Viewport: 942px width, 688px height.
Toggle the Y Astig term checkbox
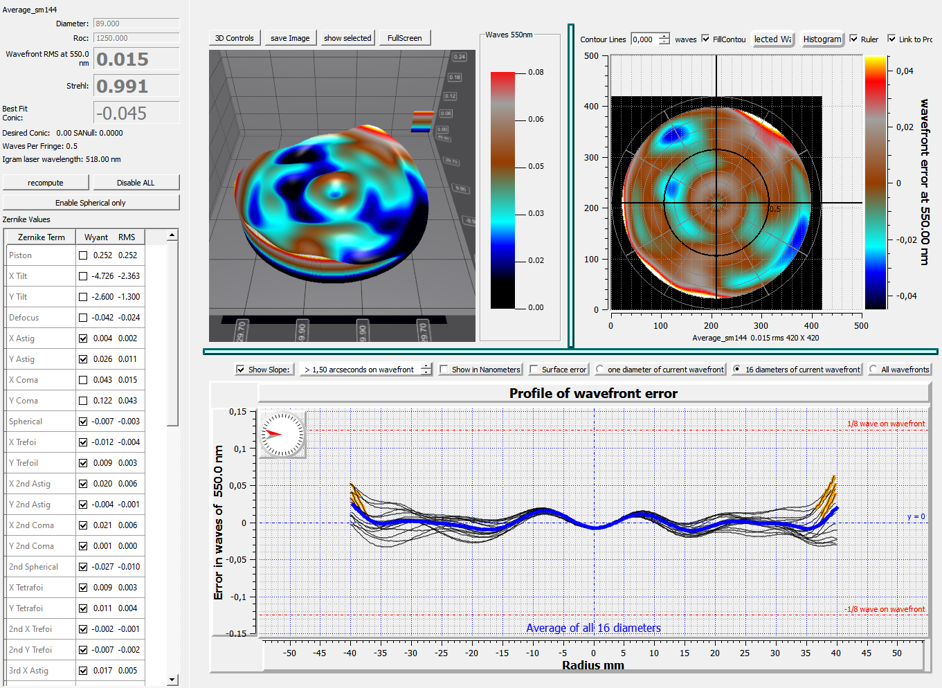(83, 359)
